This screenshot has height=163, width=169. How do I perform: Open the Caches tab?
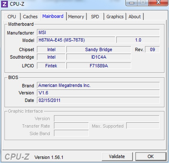coord(30,17)
